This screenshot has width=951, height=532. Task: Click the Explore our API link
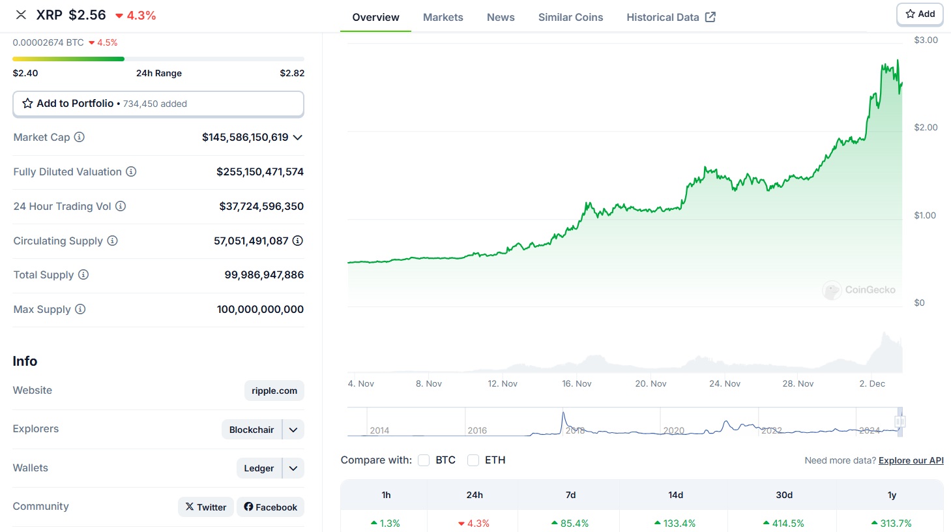911,460
